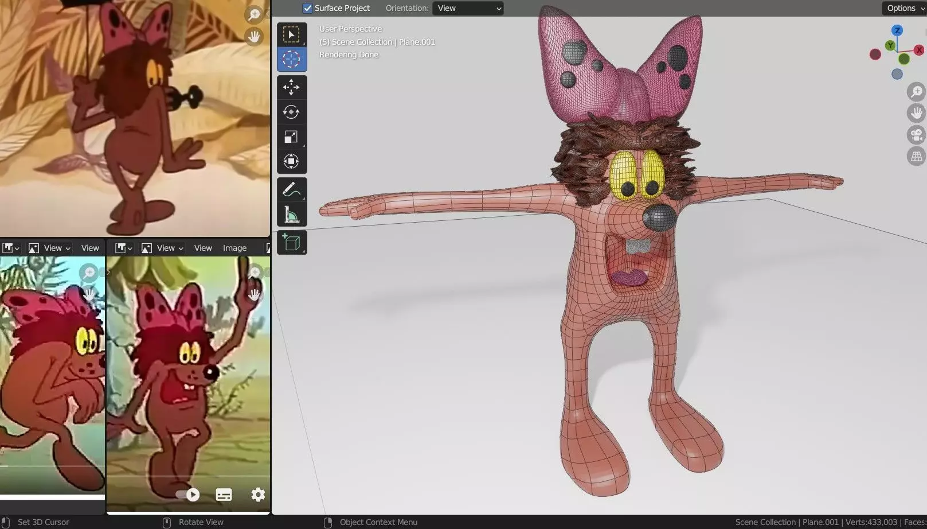Open View mode dropdown above waving character image

tap(162, 248)
